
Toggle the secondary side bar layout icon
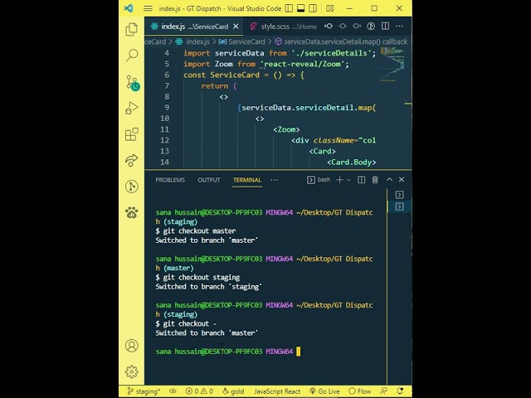[x=313, y=8]
